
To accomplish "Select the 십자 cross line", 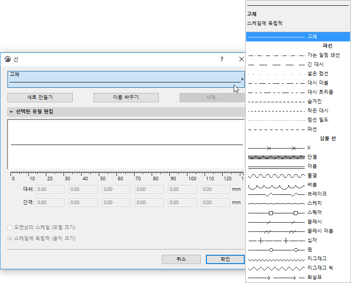I will pos(298,241).
